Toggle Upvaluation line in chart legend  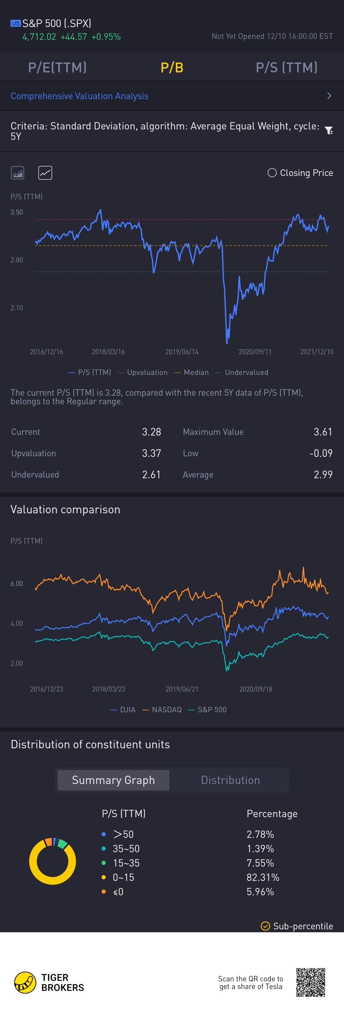tap(143, 372)
